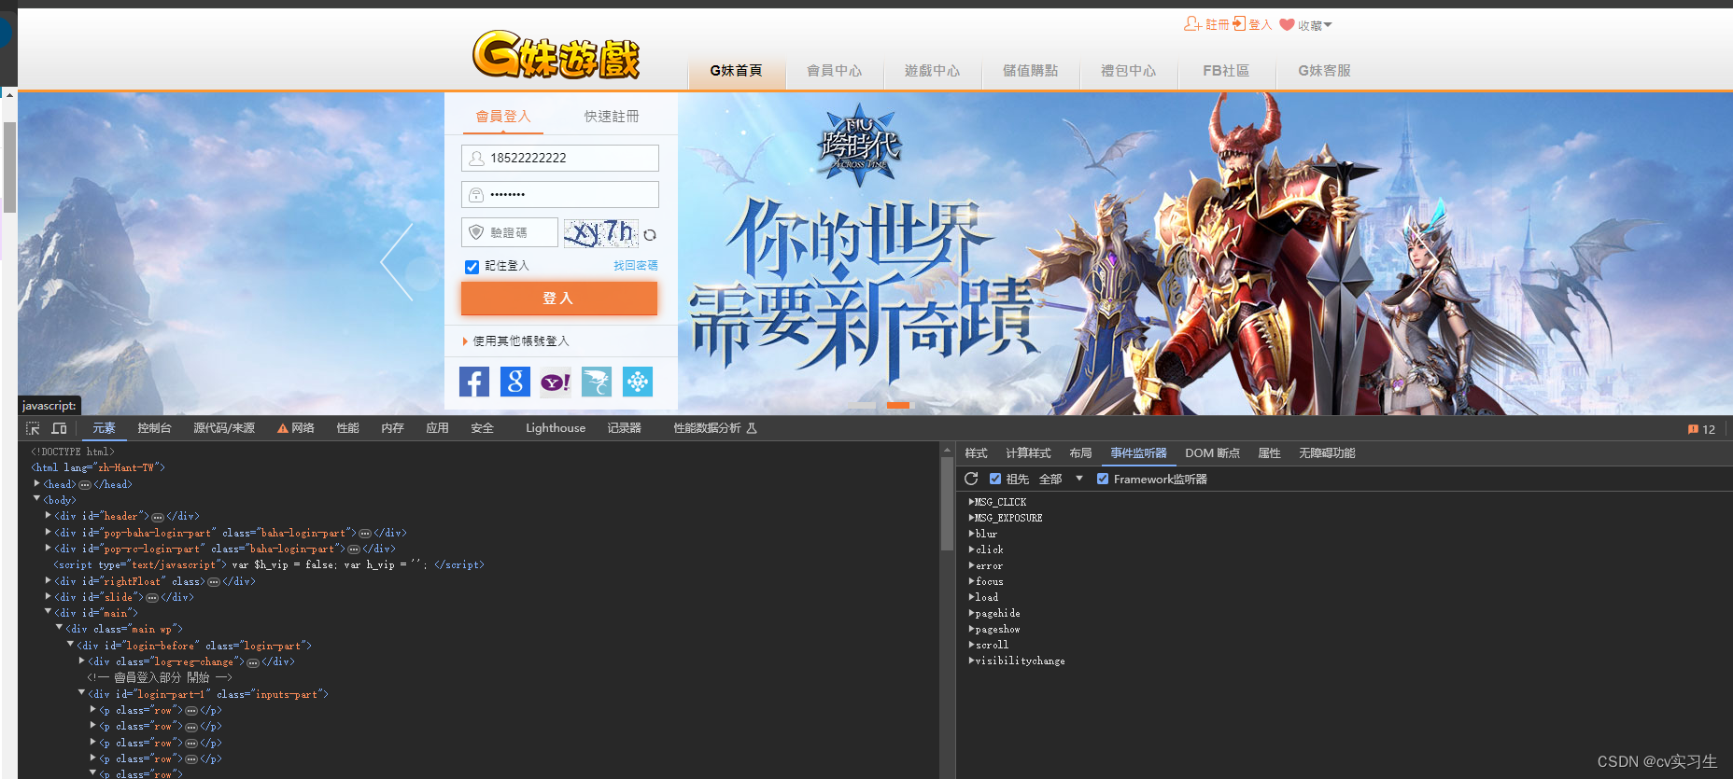Click the ellipsis badge in the head element
The height and width of the screenshot is (779, 1733).
[85, 485]
